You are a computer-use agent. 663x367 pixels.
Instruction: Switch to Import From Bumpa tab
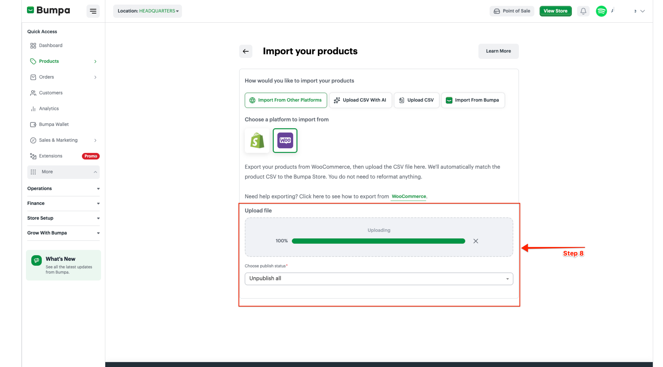click(x=472, y=100)
